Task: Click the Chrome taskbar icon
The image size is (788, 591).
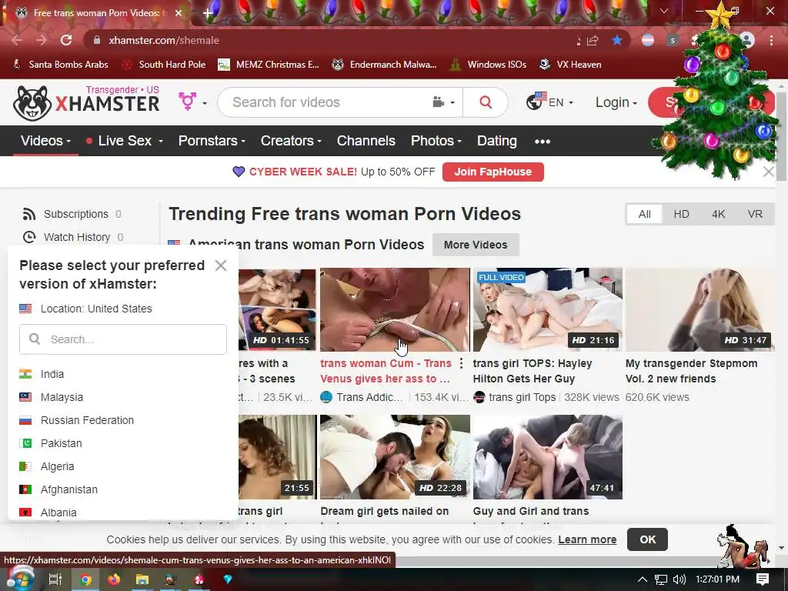Action: [85, 579]
